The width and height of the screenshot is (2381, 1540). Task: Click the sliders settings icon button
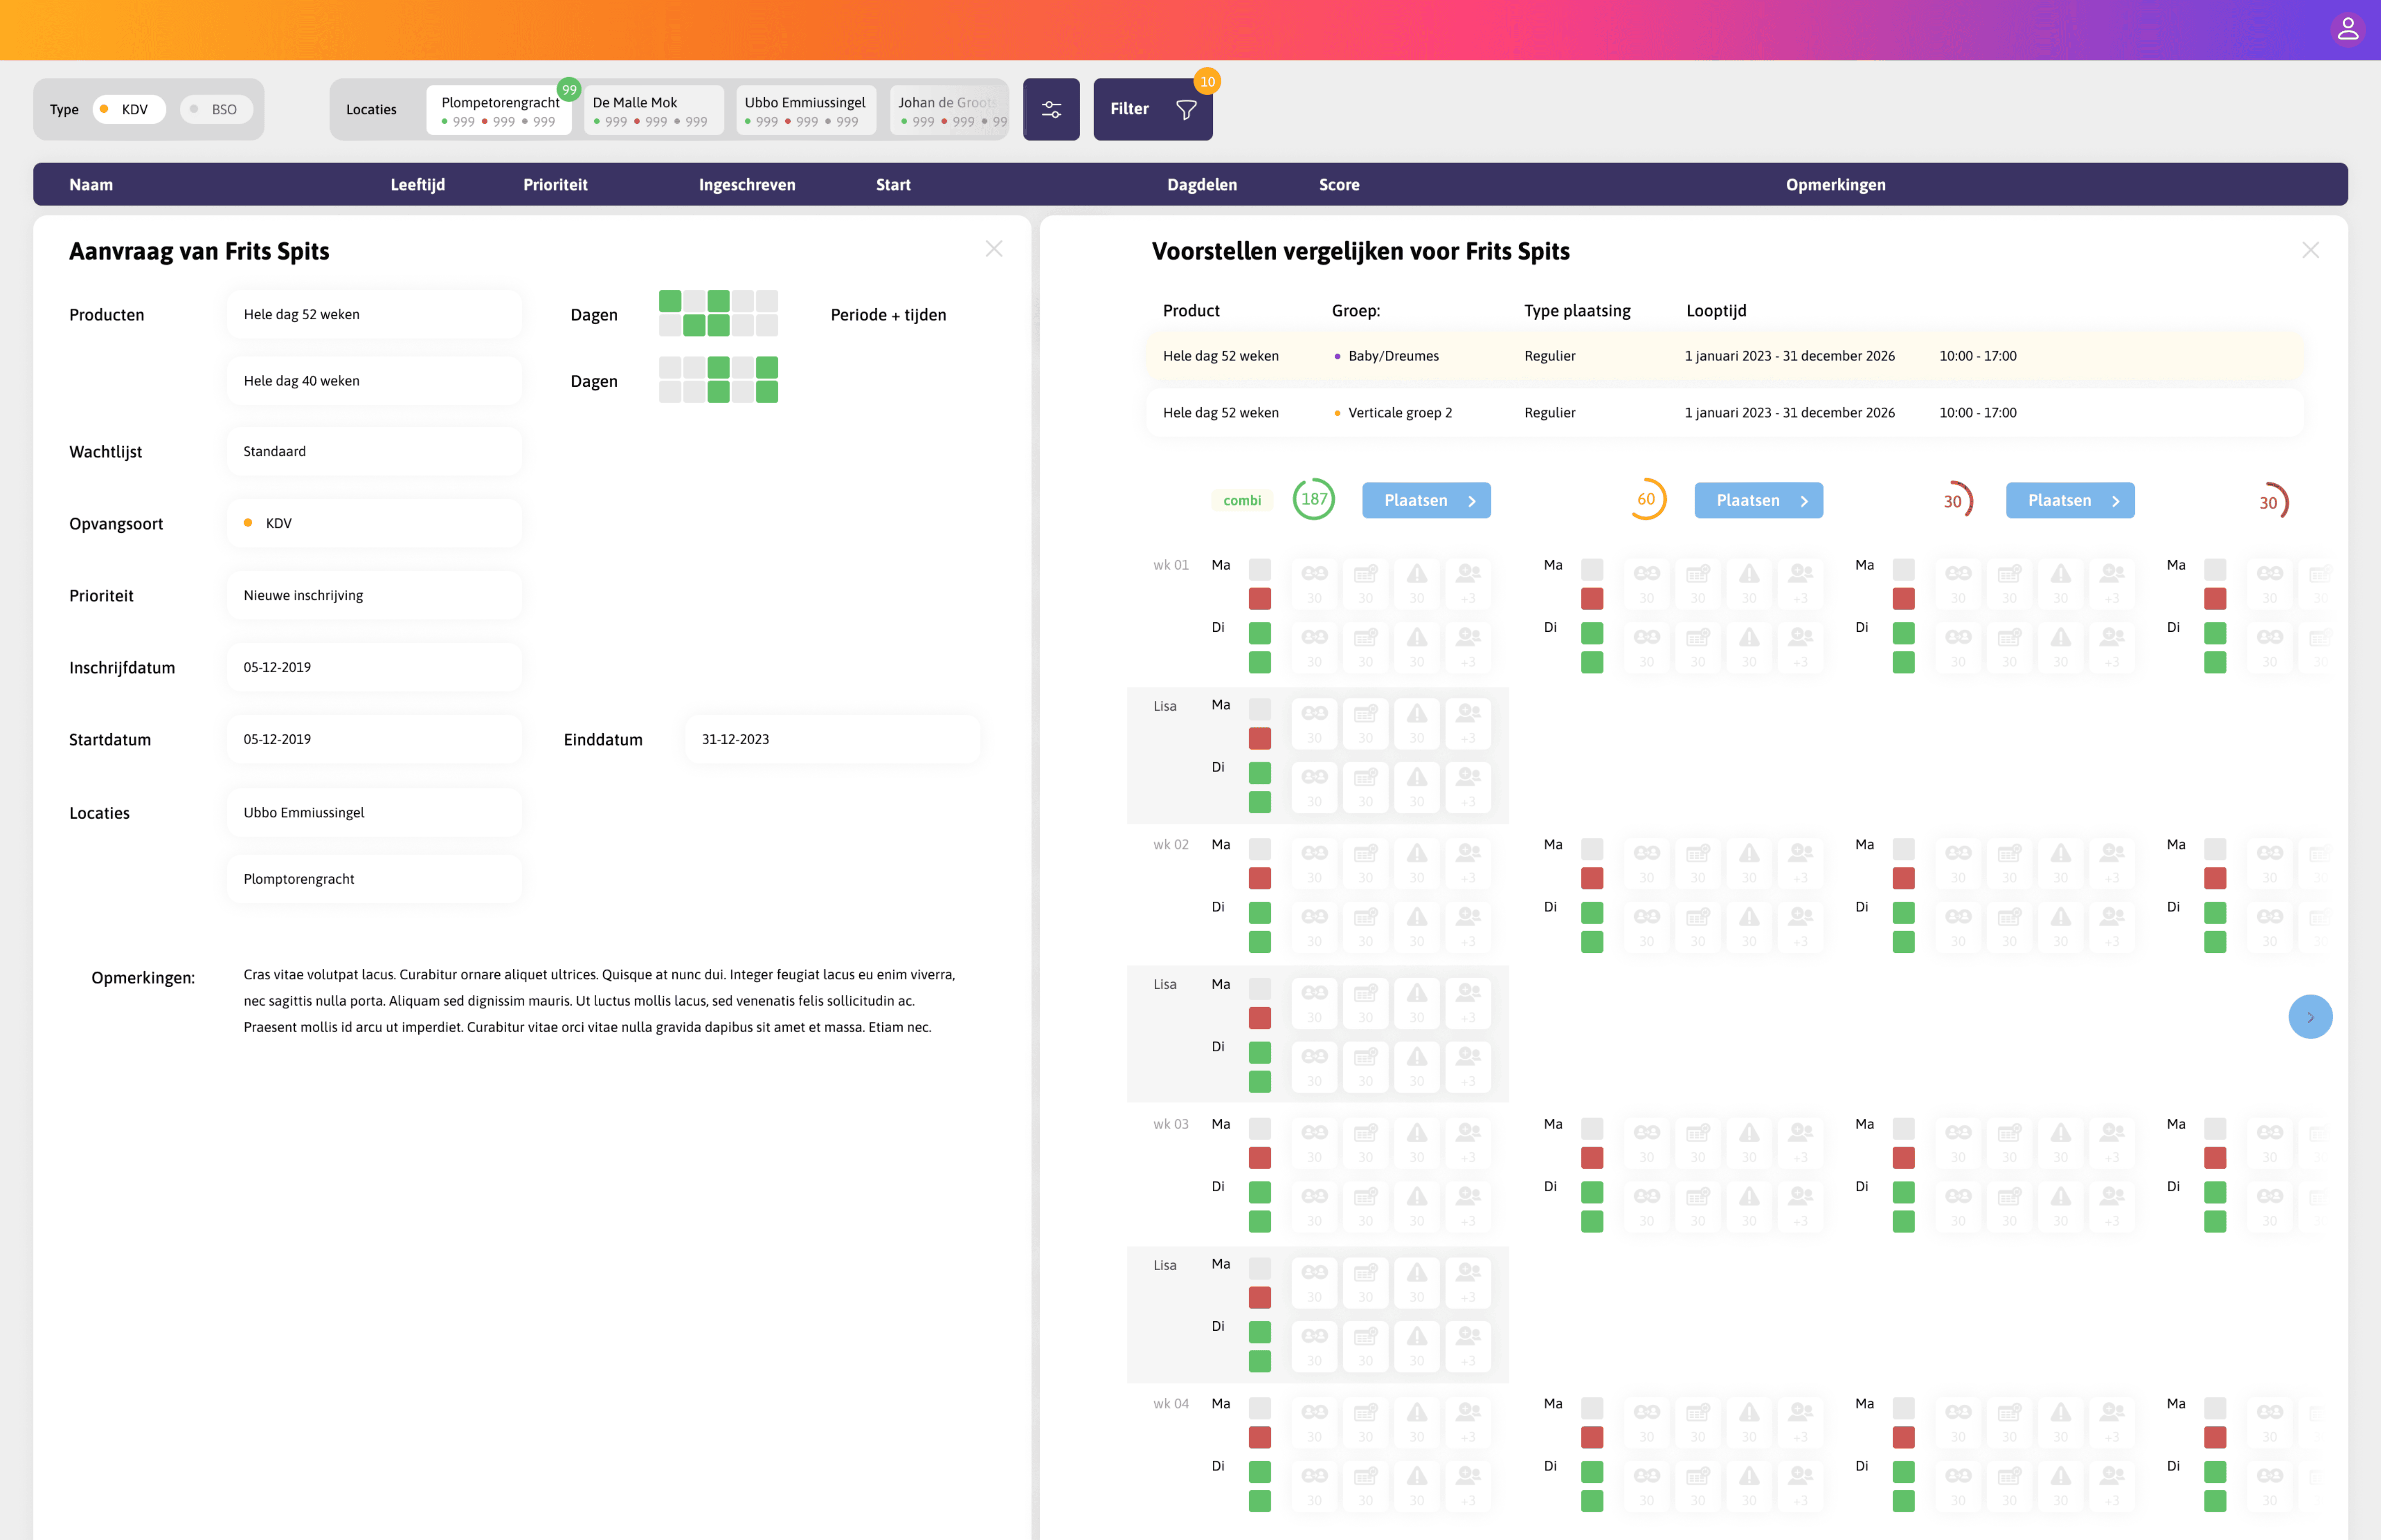[x=1050, y=109]
